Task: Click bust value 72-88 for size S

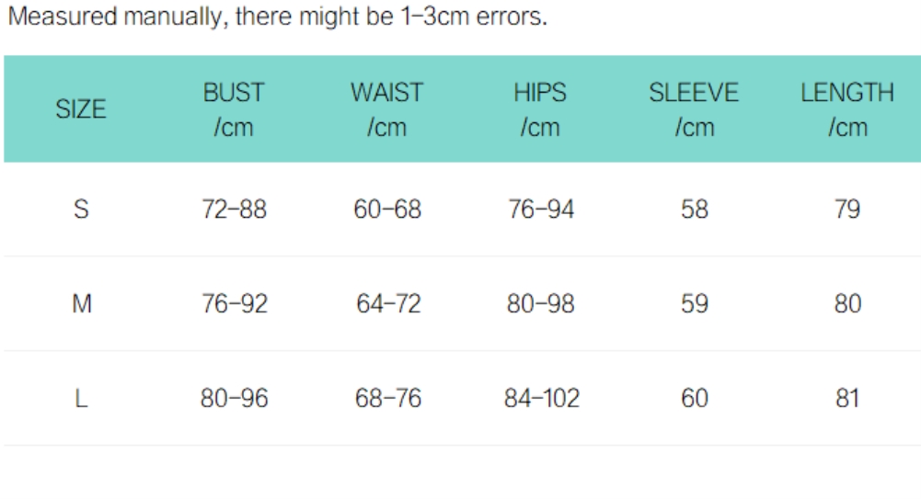Action: click(x=234, y=210)
